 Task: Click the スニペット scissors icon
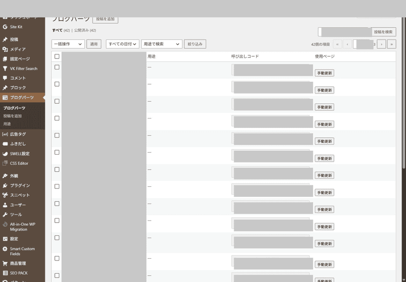click(x=5, y=195)
